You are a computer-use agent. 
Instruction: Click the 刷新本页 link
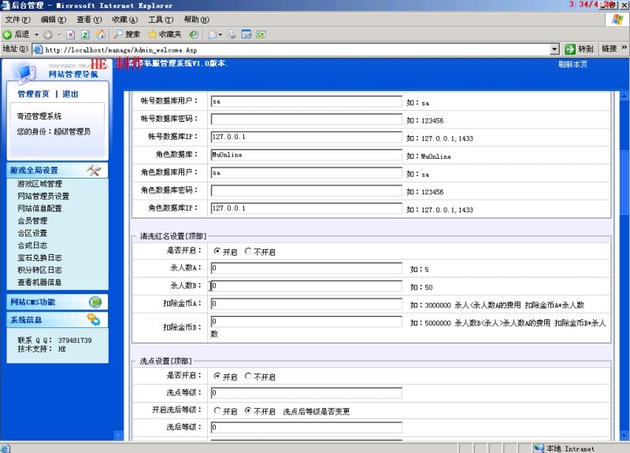pos(573,64)
